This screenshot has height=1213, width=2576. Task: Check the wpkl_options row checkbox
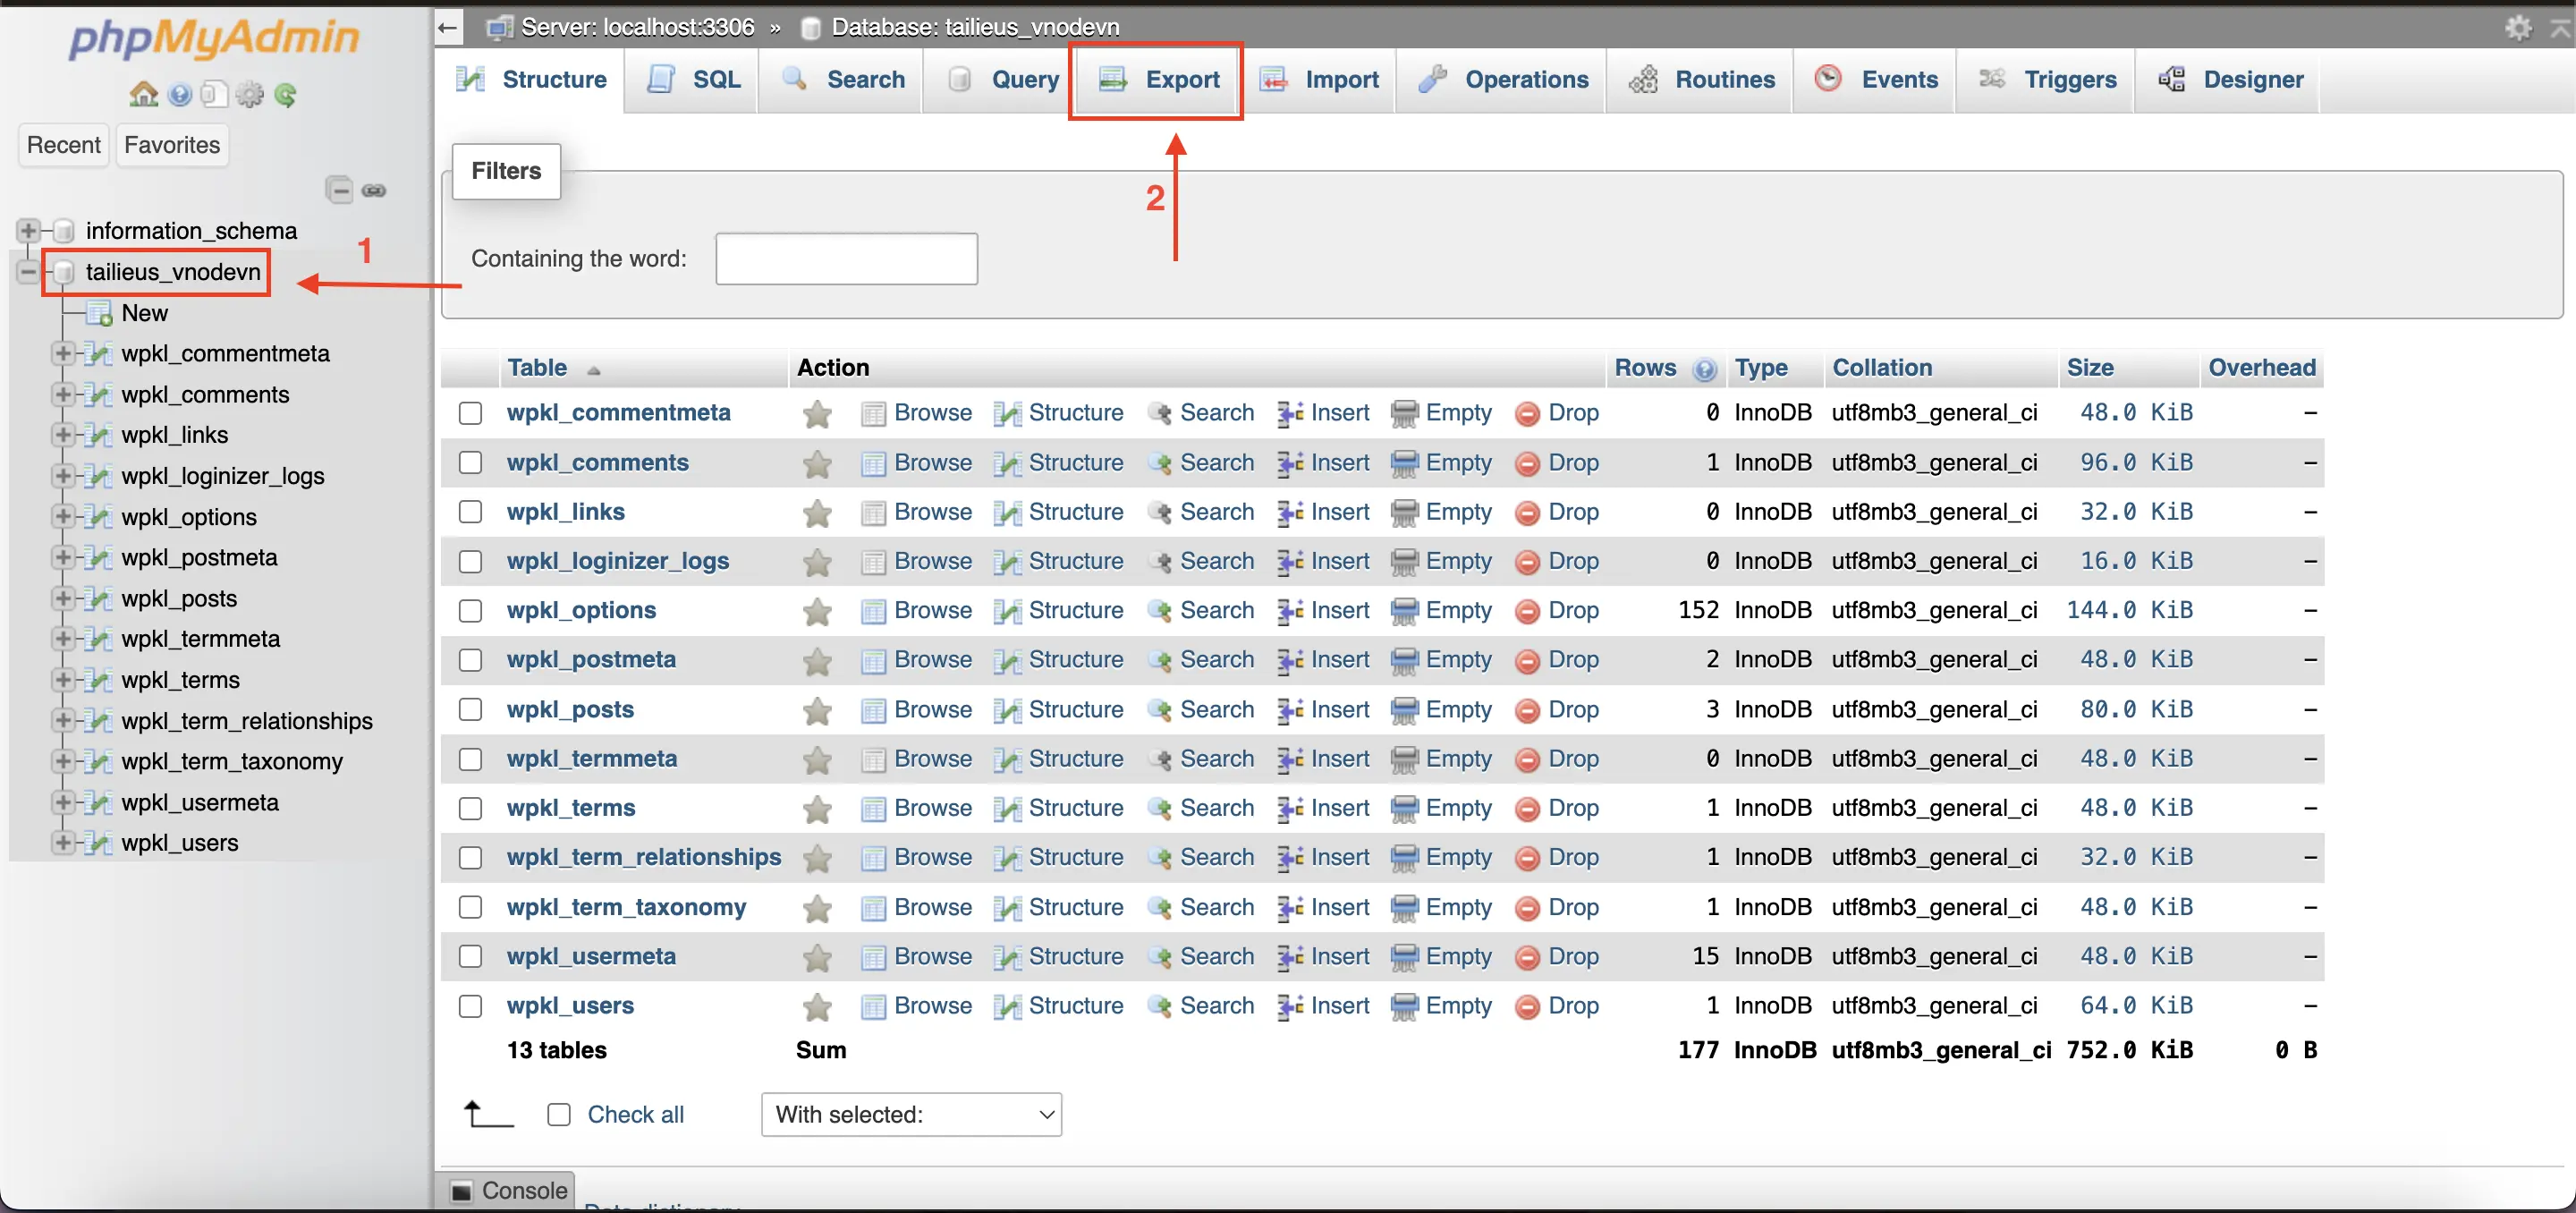pos(470,611)
